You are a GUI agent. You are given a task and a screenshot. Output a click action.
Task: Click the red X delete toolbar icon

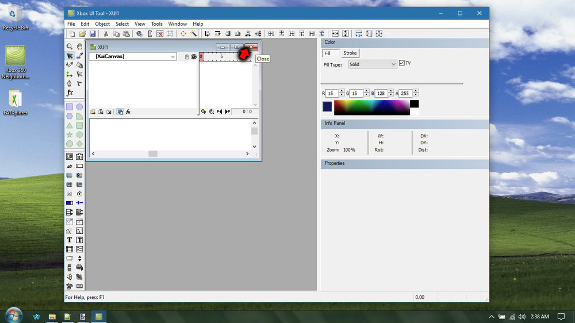[x=160, y=34]
